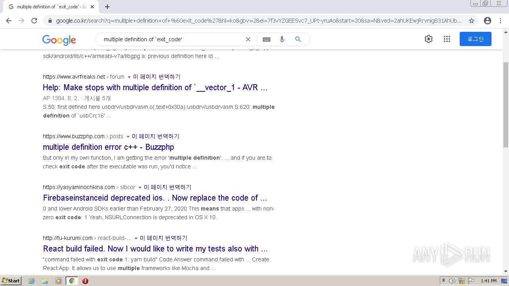This screenshot has width=509, height=286.
Task: Click the taskbar clock 1:41 PM
Action: tap(489, 281)
